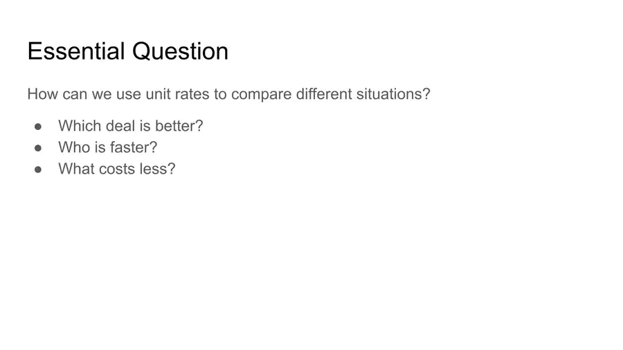623x350 pixels.
Task: Select the "What costs less?" bullet text
Action: click(117, 169)
